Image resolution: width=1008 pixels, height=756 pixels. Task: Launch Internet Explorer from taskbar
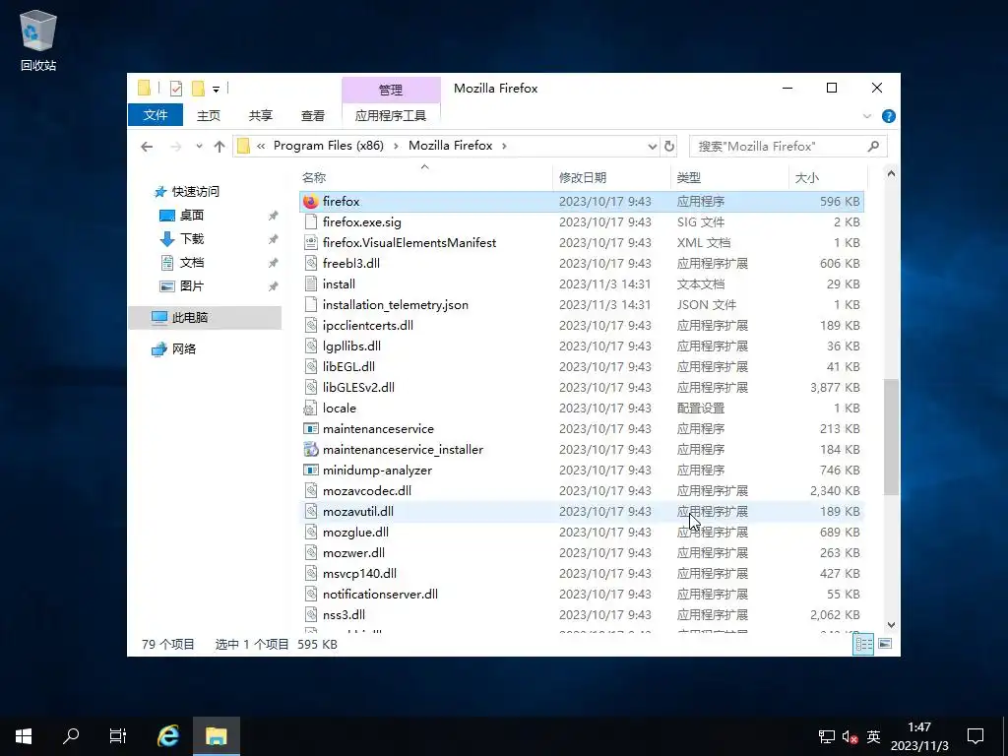(x=168, y=736)
